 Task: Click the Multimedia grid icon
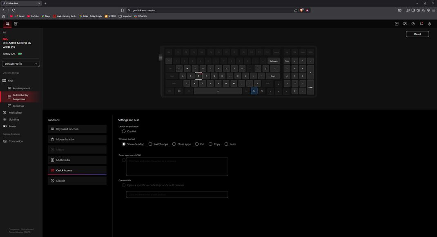52,160
